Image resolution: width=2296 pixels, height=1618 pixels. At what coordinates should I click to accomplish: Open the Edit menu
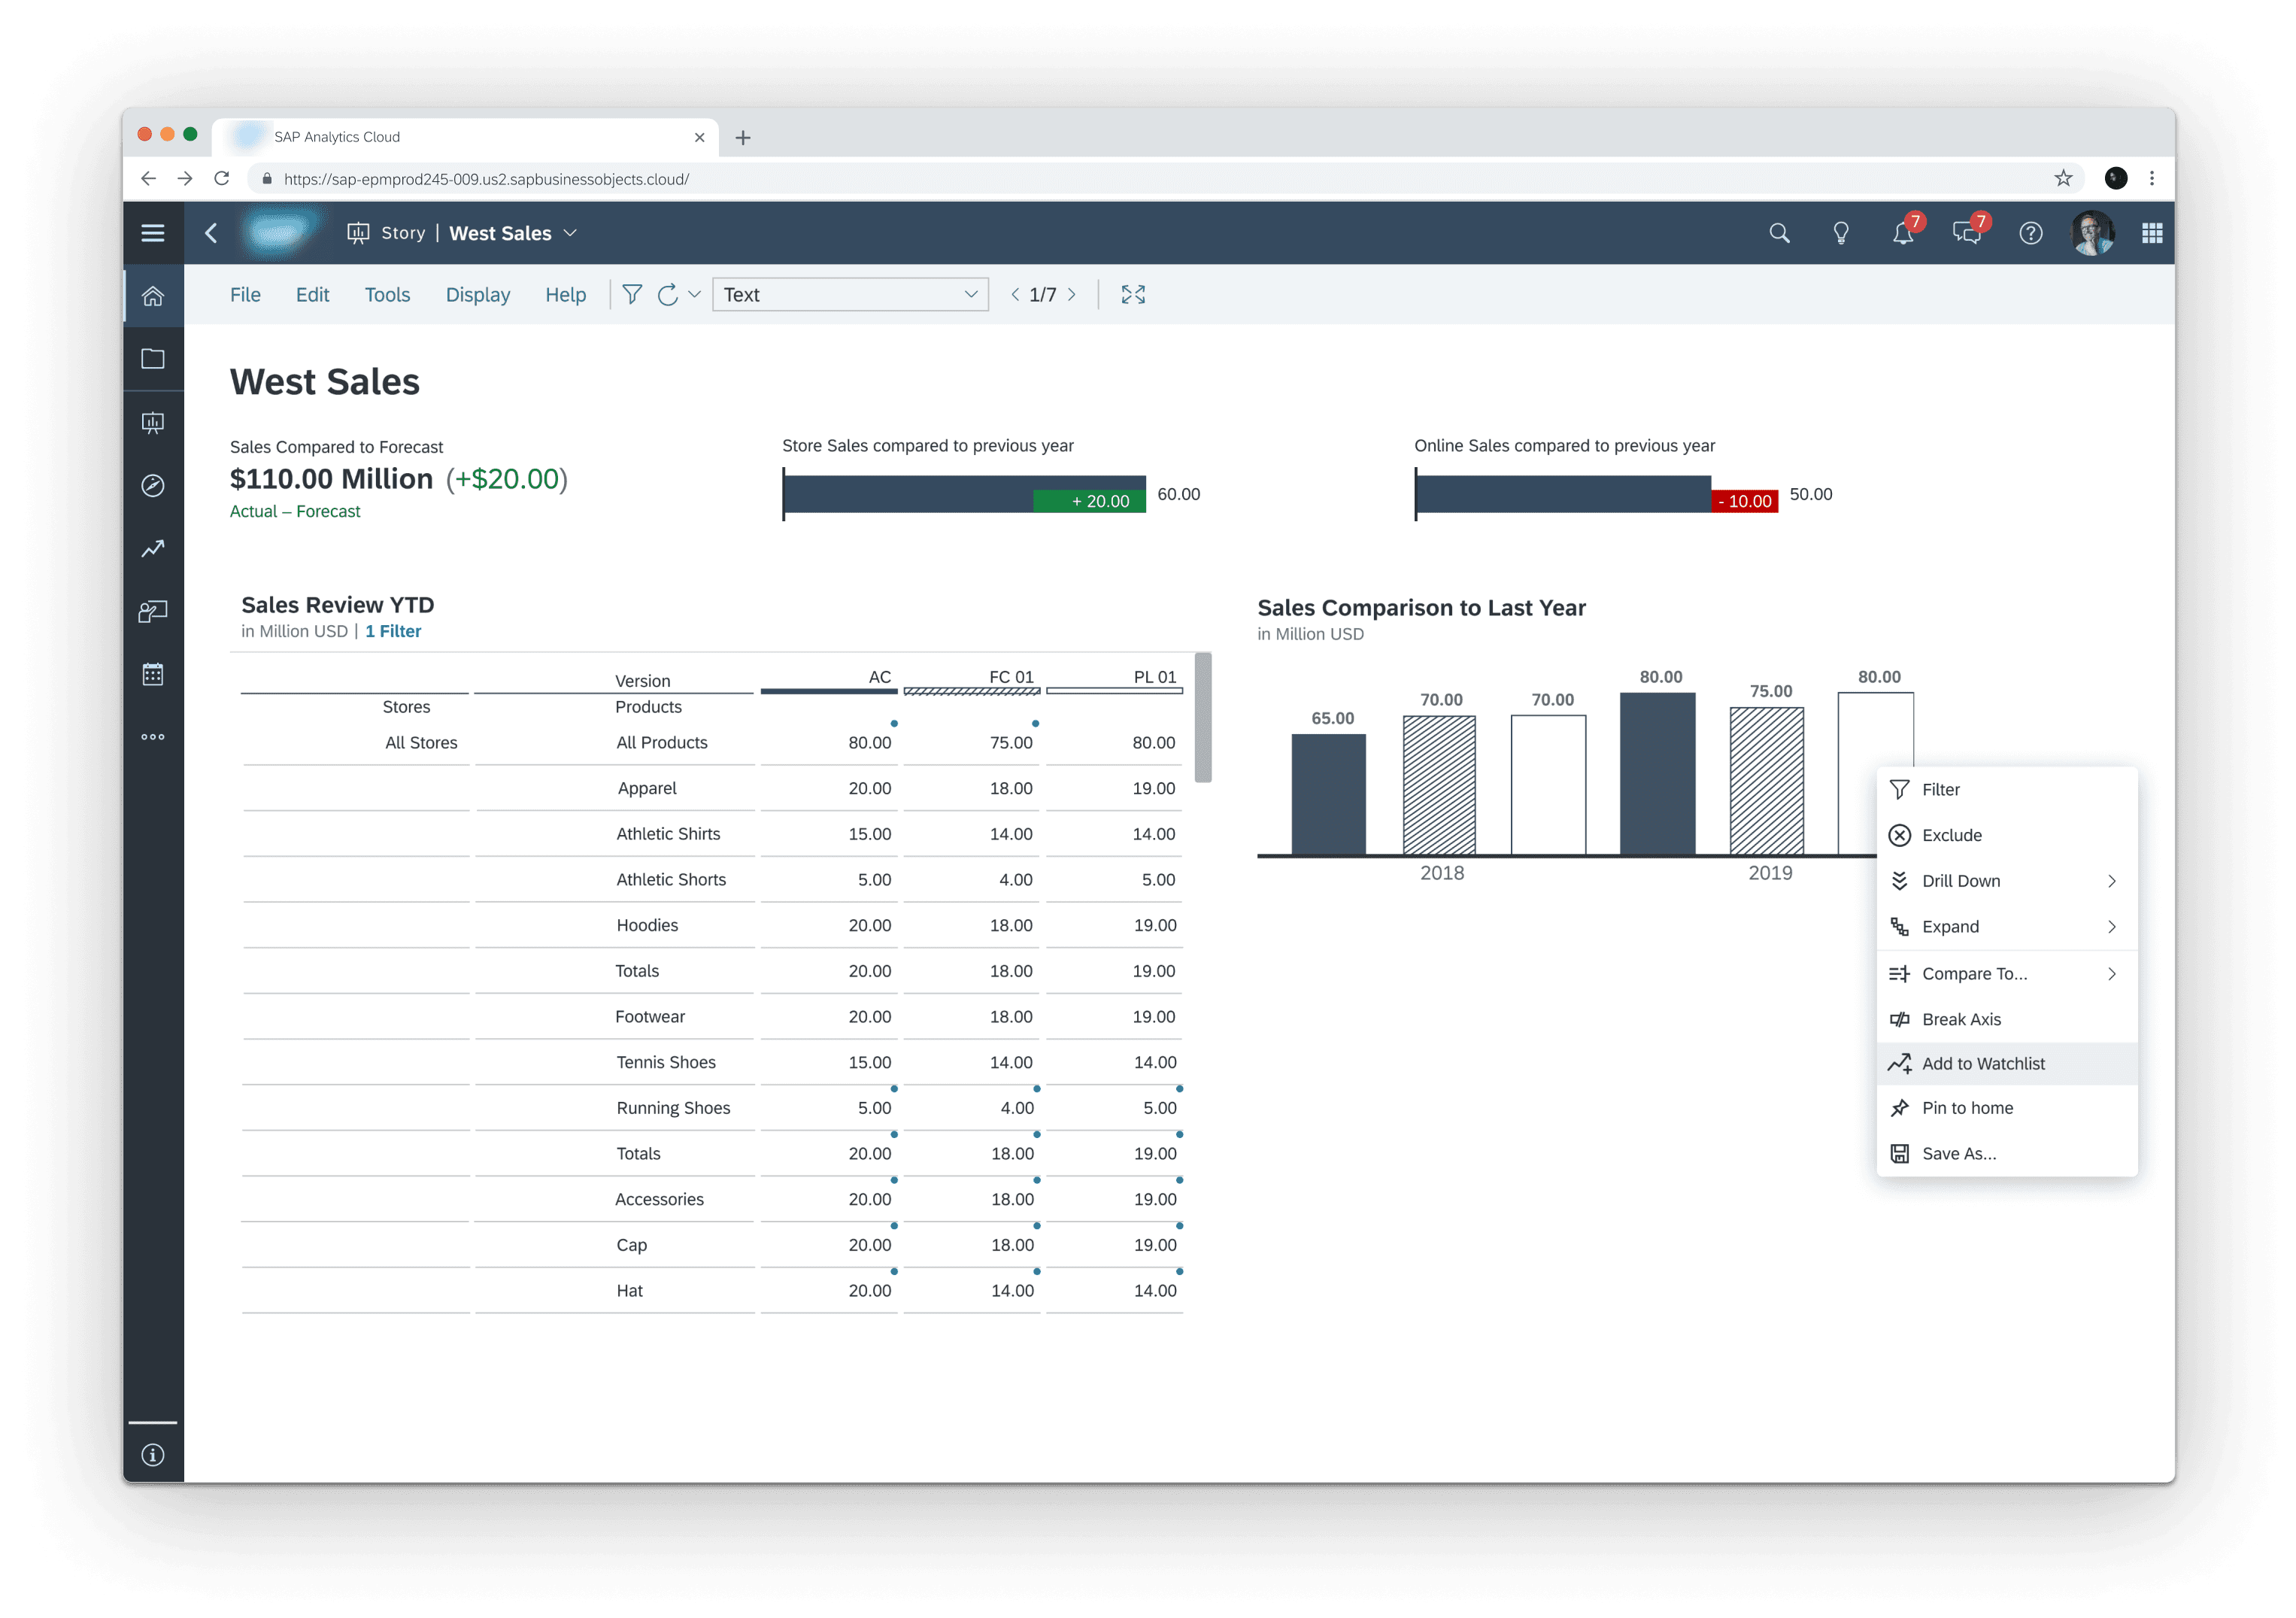[x=312, y=294]
